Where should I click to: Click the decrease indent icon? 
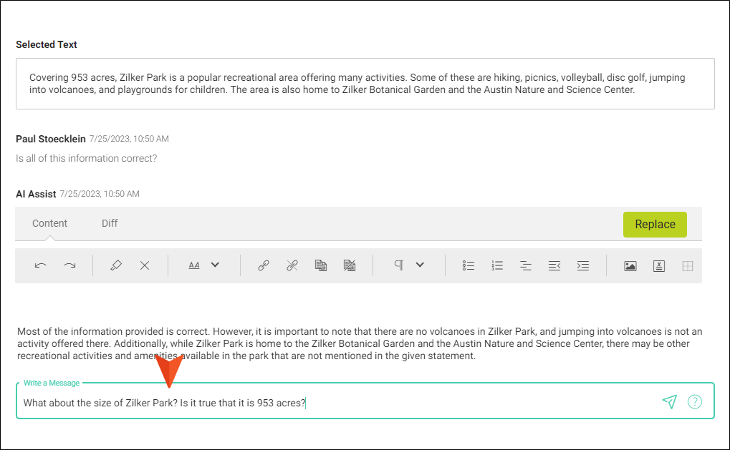pos(554,265)
